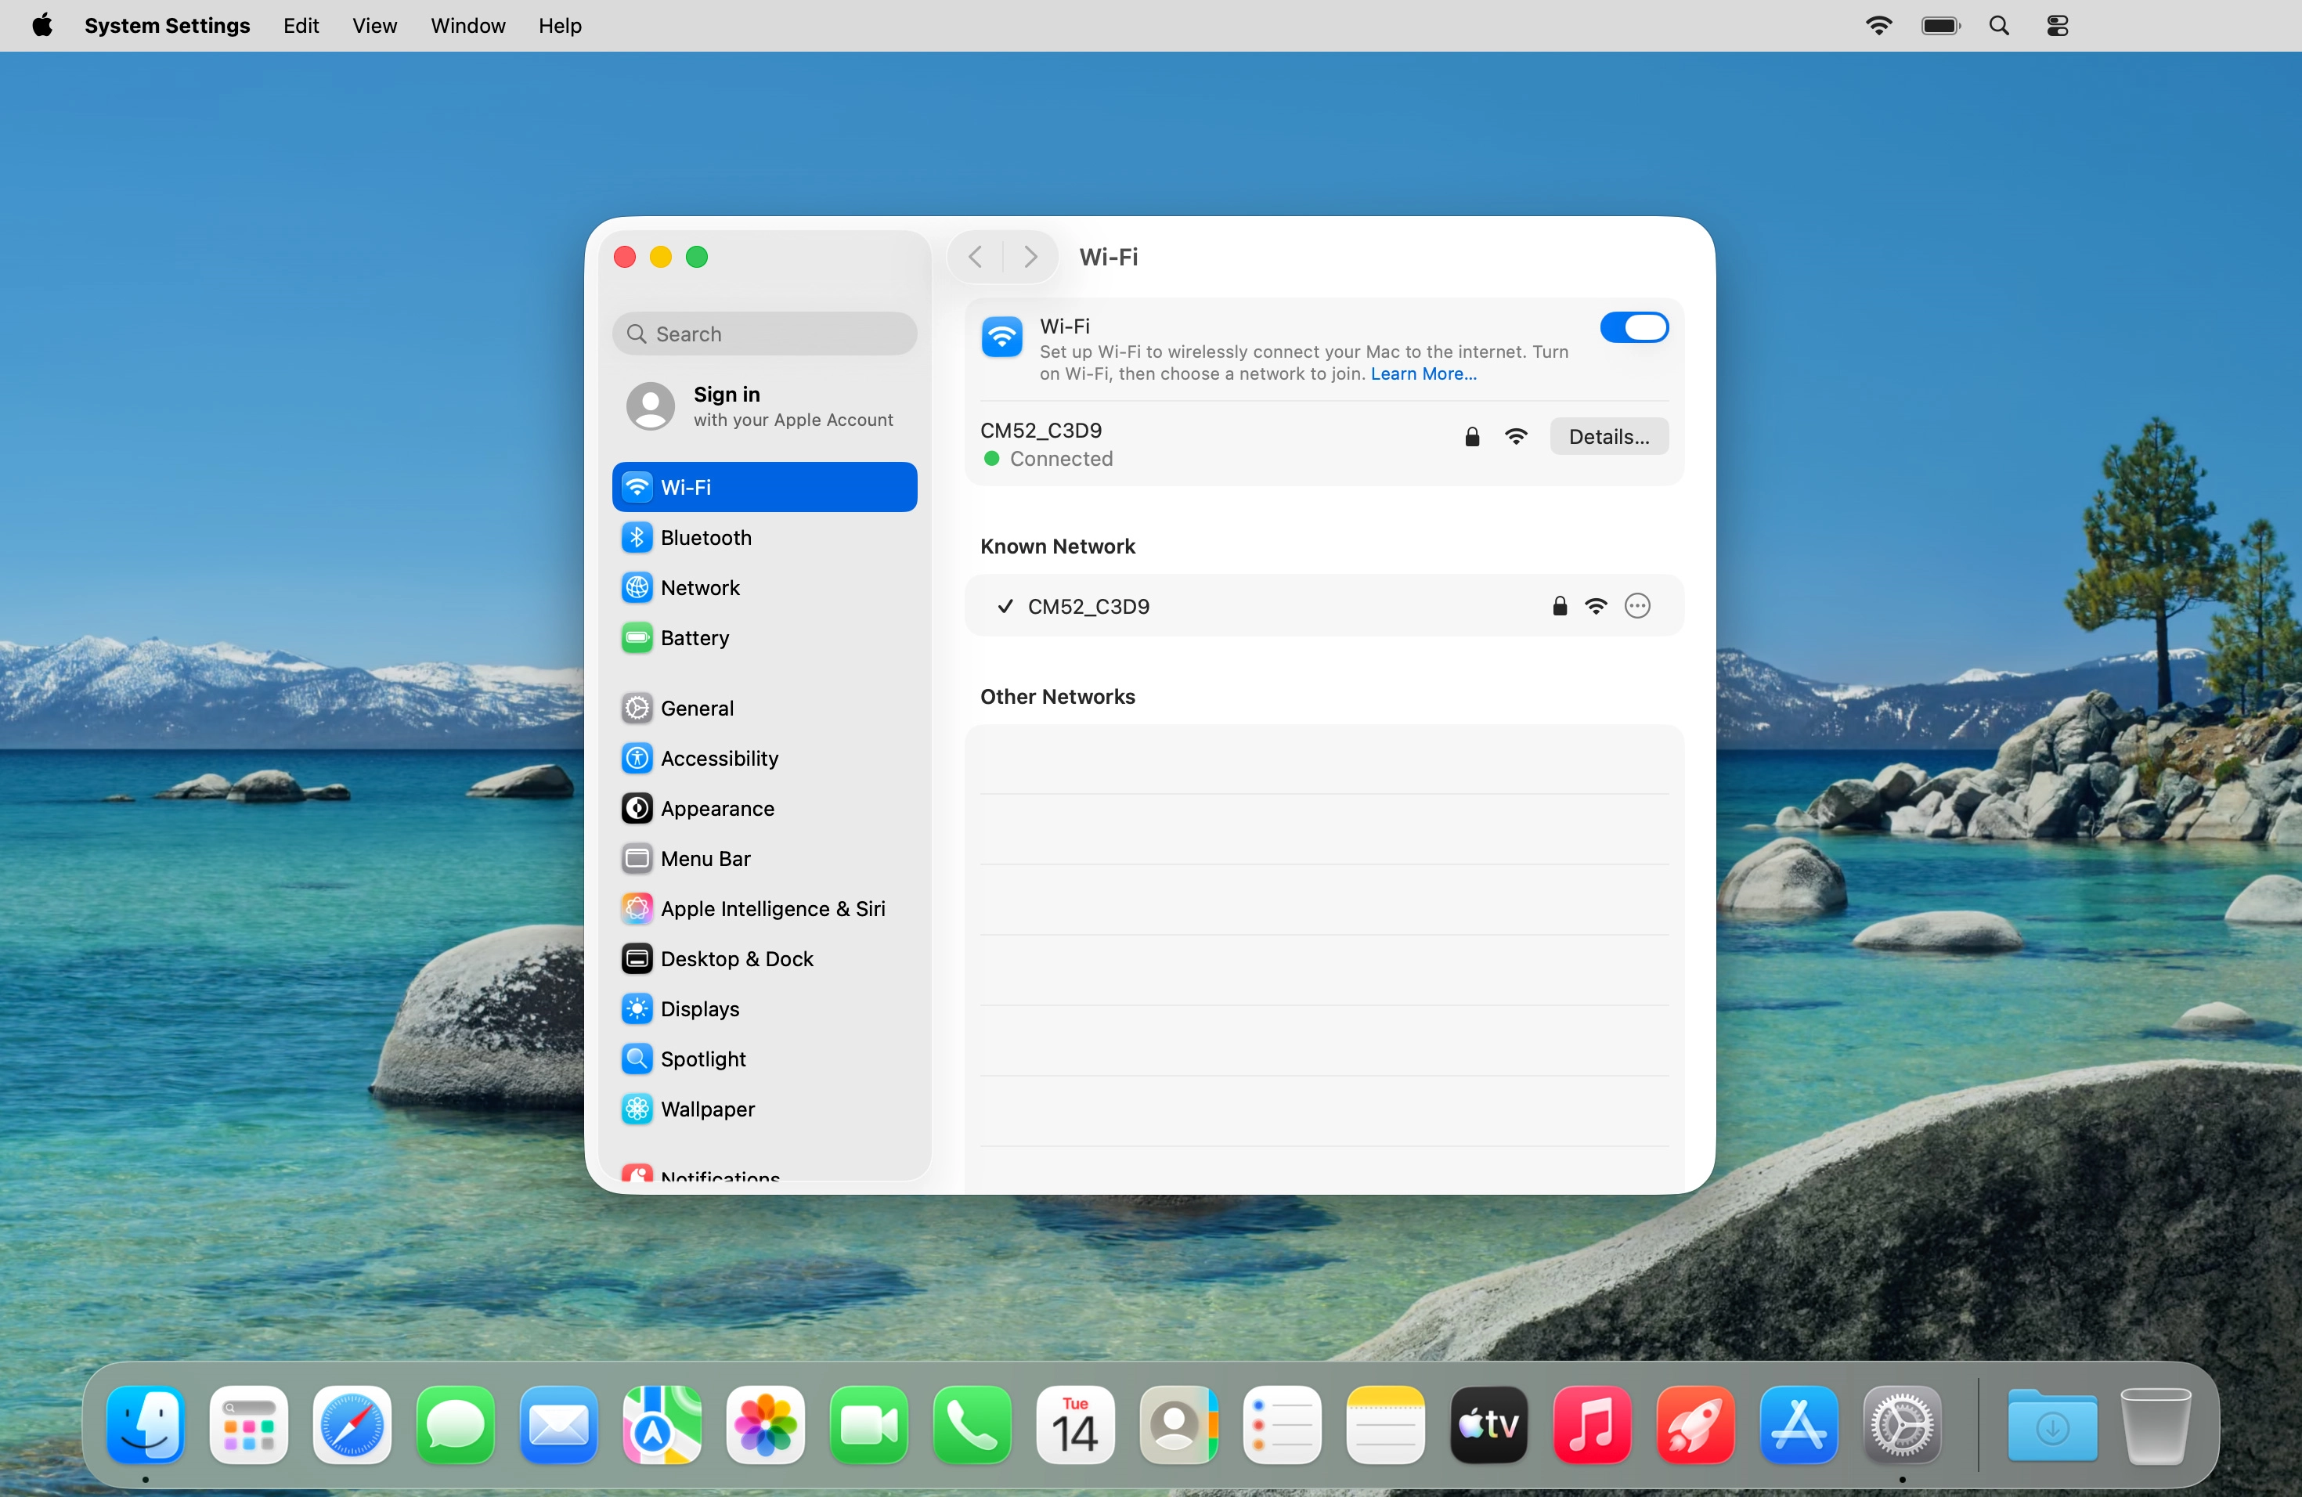Open FaceTime from the Dock
This screenshot has width=2302, height=1497.
coord(868,1426)
